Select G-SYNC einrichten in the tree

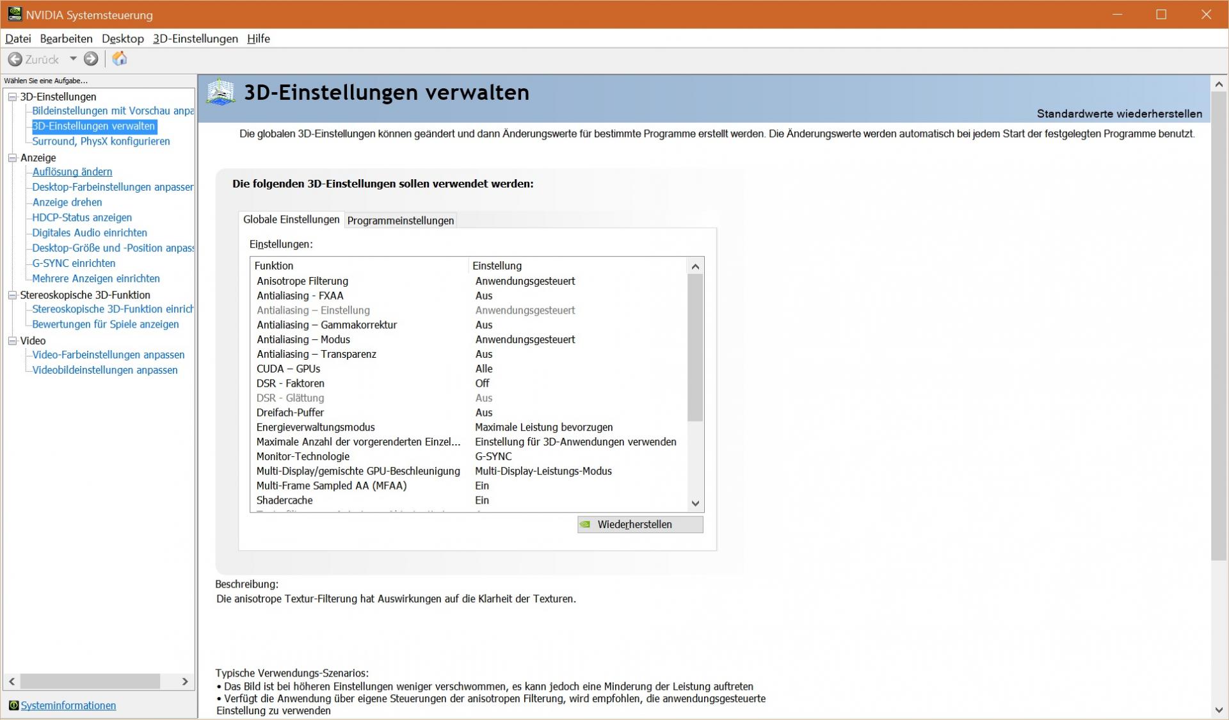(74, 263)
